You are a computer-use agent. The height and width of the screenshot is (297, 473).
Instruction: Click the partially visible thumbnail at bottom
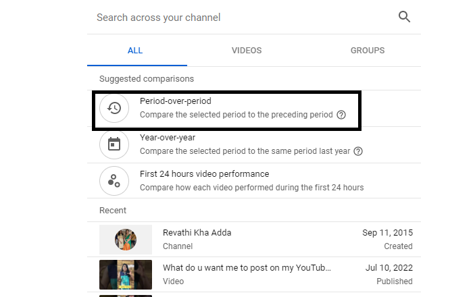coord(126,295)
